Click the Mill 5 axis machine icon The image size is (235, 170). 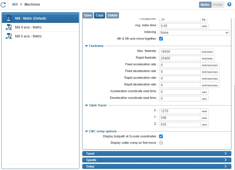click(x=9, y=36)
